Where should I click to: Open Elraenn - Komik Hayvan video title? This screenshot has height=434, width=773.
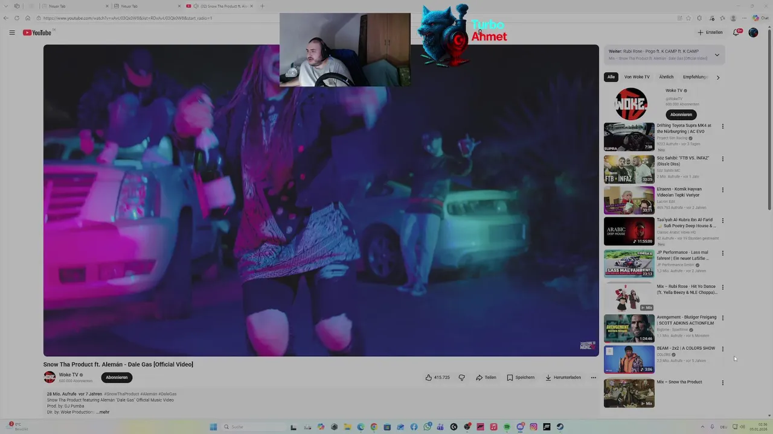coord(680,192)
